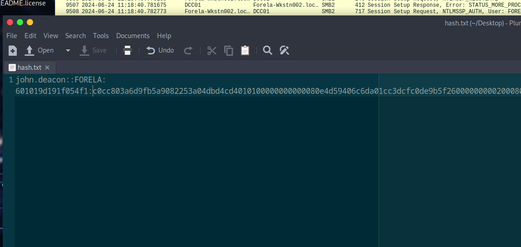Click README.license file on desktop
The width and height of the screenshot is (521, 247).
tap(23, 3)
